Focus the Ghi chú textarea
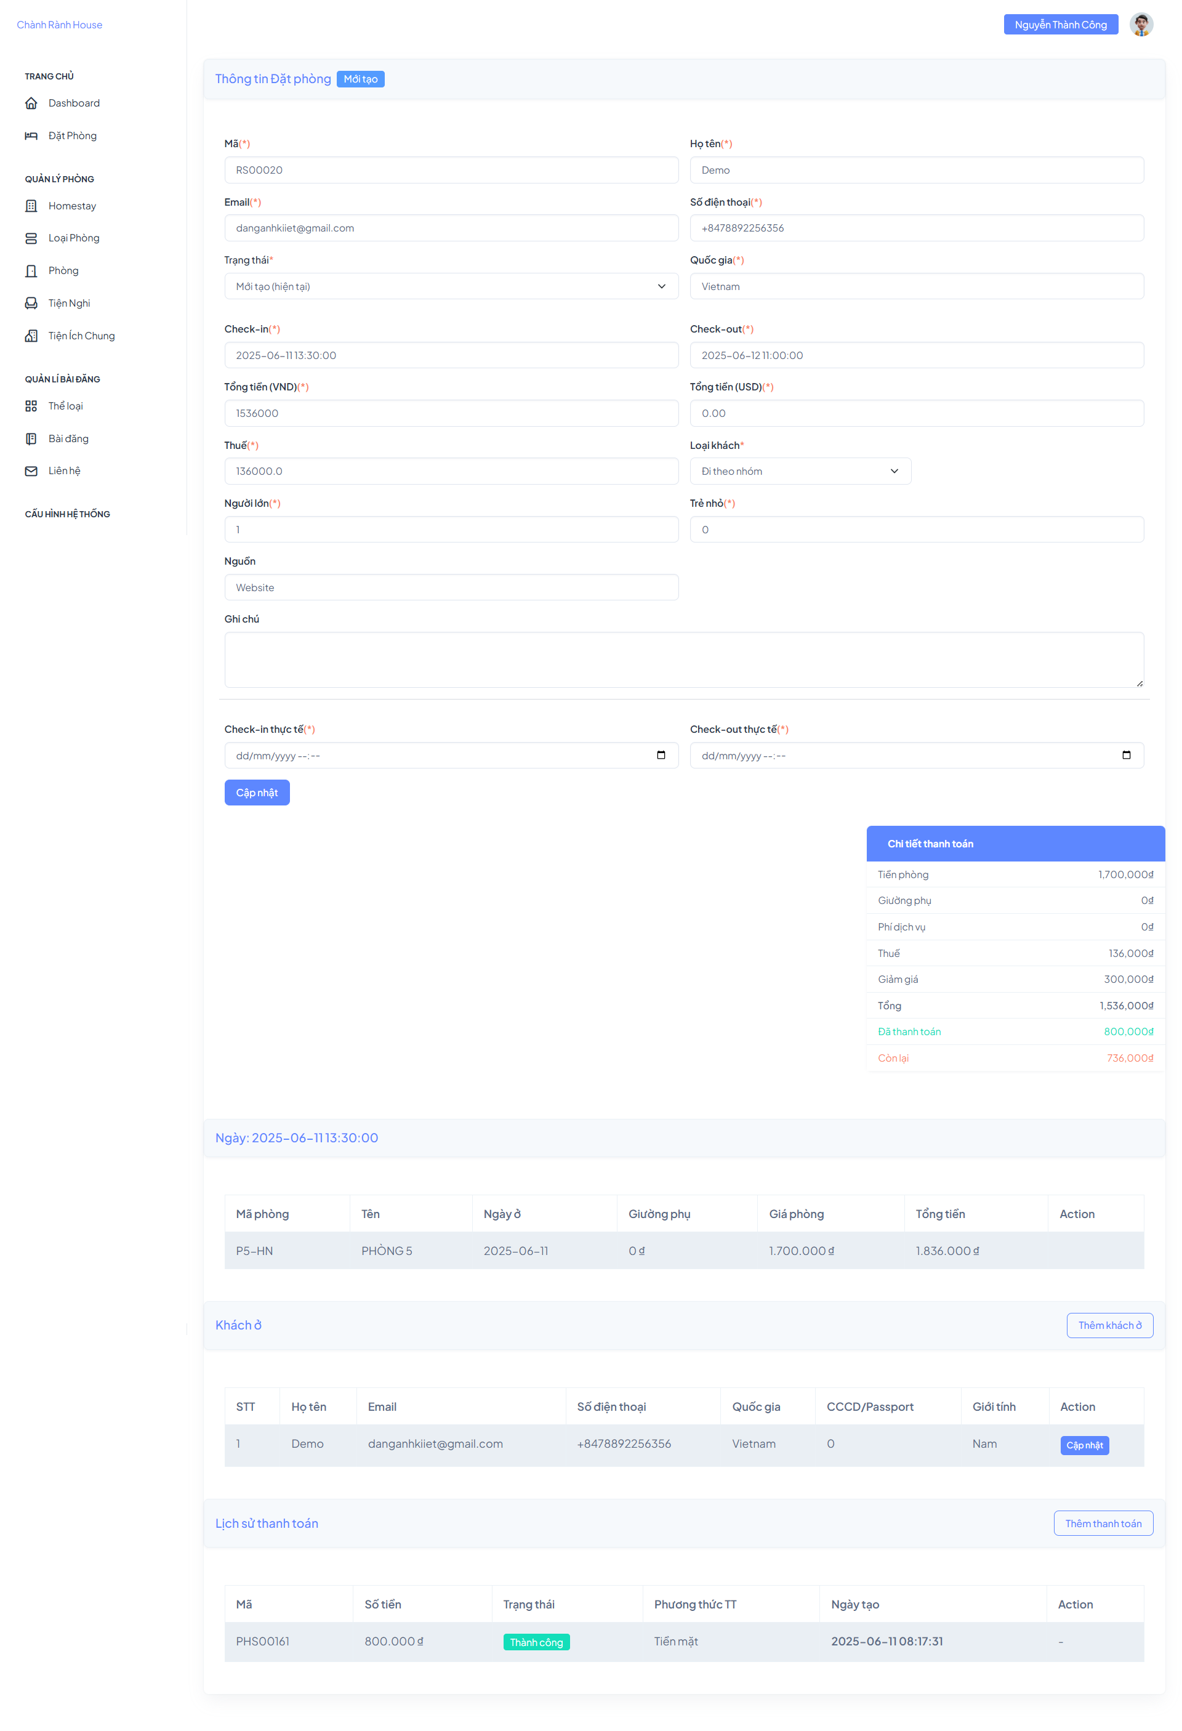The width and height of the screenshot is (1182, 1731). 685,661
